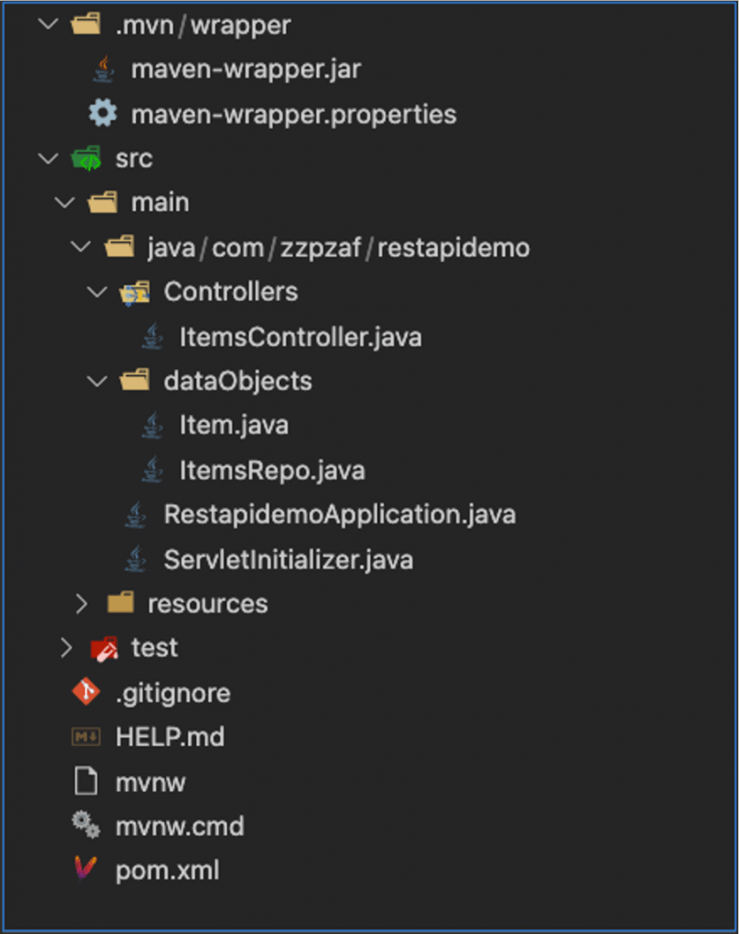Click the Maven icon beside pom.xml
This screenshot has height=934, width=739.
[85, 869]
